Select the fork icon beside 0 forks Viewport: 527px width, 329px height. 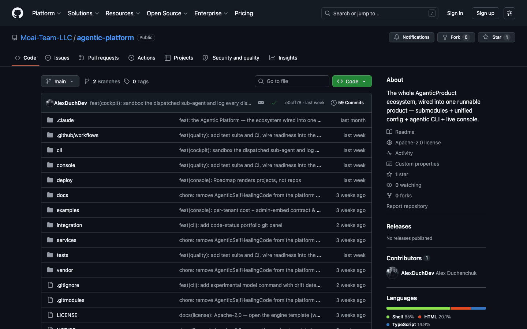pyautogui.click(x=389, y=196)
